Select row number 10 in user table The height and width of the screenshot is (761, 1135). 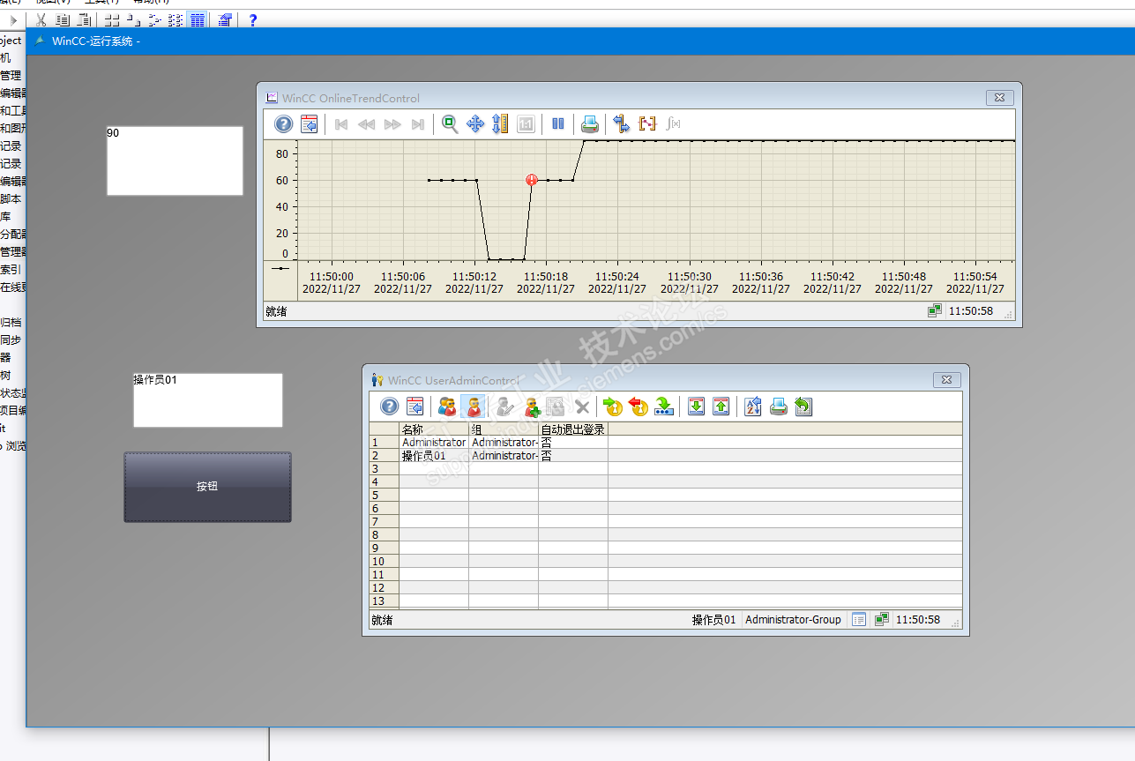384,562
